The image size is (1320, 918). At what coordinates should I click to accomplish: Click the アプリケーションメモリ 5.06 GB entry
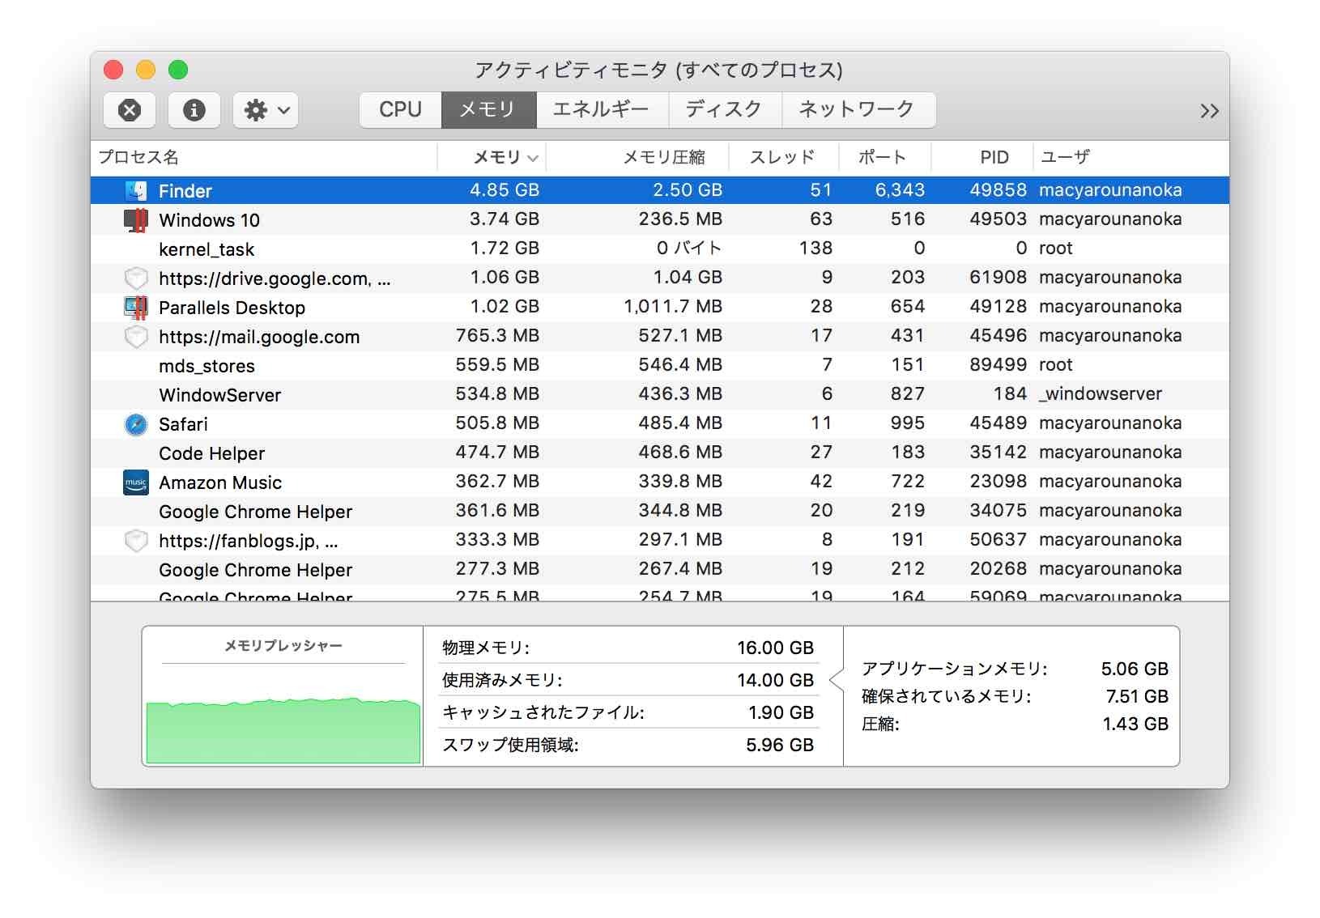coord(1015,669)
